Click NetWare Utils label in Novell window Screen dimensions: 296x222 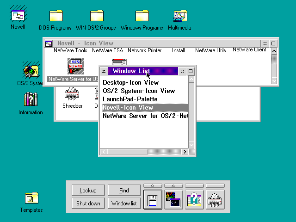click(210, 50)
